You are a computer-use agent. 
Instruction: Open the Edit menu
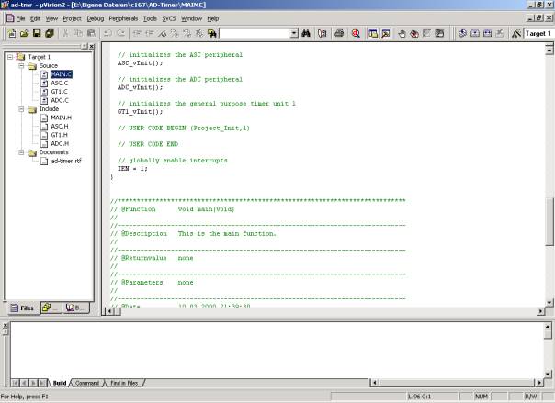tap(35, 18)
